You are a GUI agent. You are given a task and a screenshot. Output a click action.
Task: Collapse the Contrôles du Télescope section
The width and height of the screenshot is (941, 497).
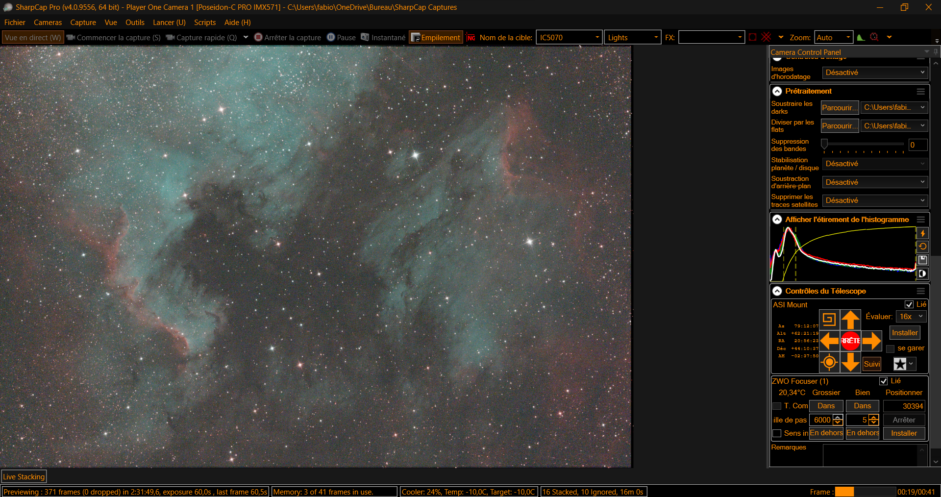click(777, 291)
